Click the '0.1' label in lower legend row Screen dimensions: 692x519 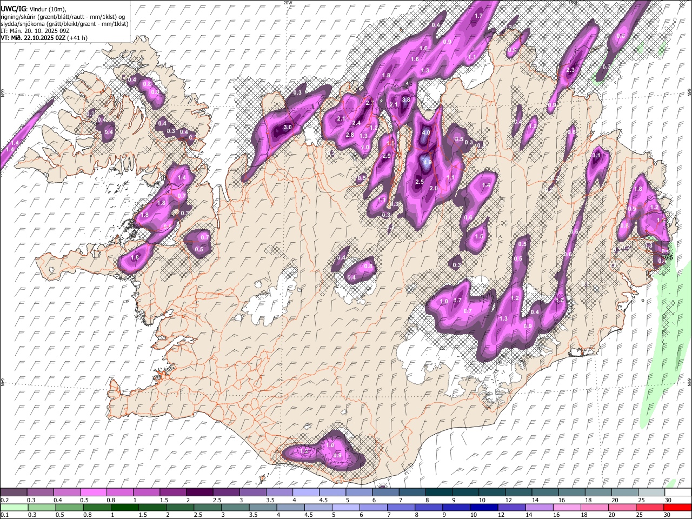pyautogui.click(x=4, y=515)
